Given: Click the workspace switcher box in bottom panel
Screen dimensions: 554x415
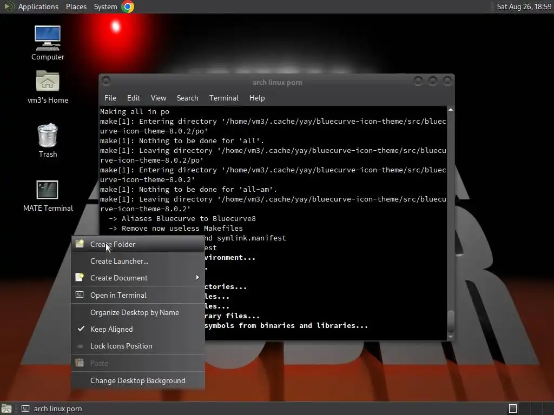Looking at the screenshot, I should point(513,409).
